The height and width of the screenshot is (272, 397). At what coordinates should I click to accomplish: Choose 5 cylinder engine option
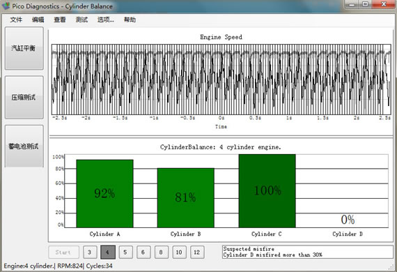[x=125, y=252]
